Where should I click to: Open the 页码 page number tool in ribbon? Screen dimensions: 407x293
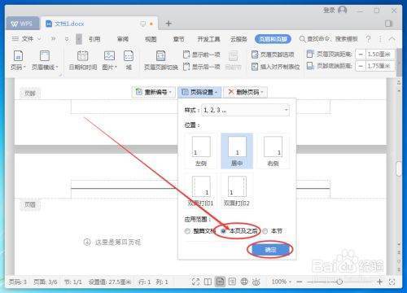tap(18, 60)
